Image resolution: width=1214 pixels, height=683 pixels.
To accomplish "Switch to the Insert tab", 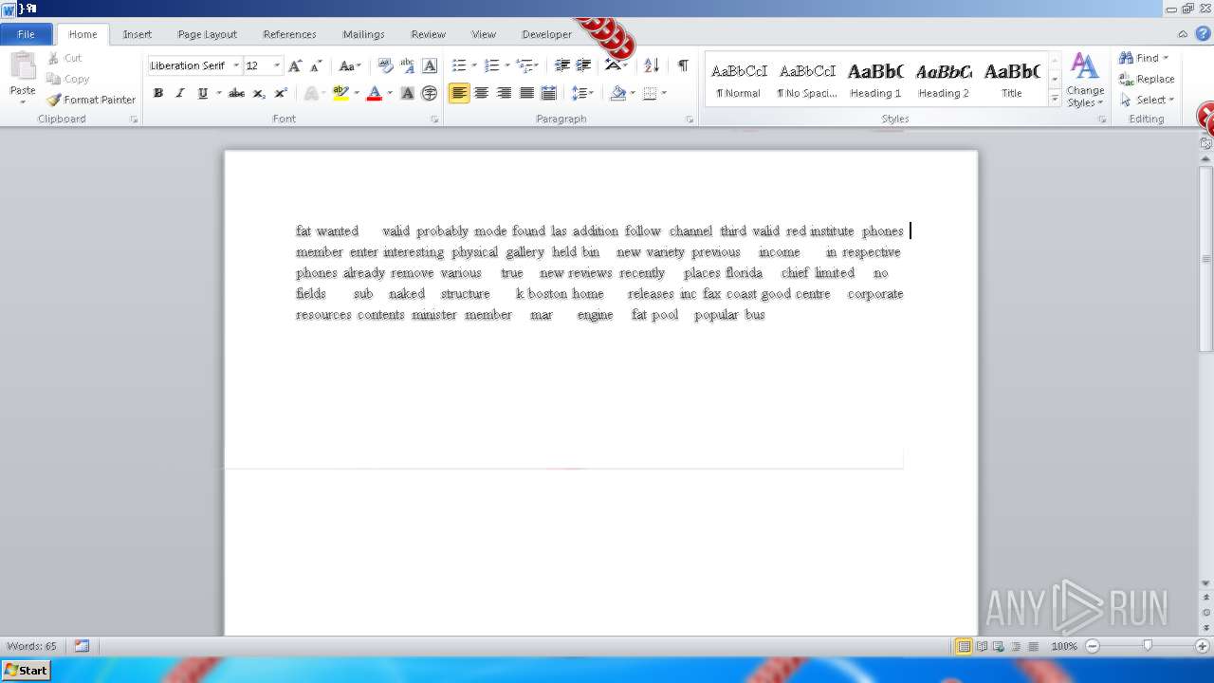I will [138, 34].
